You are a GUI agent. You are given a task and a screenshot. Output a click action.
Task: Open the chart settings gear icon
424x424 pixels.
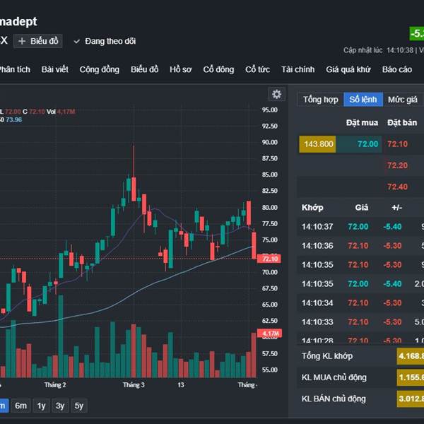tap(277, 94)
